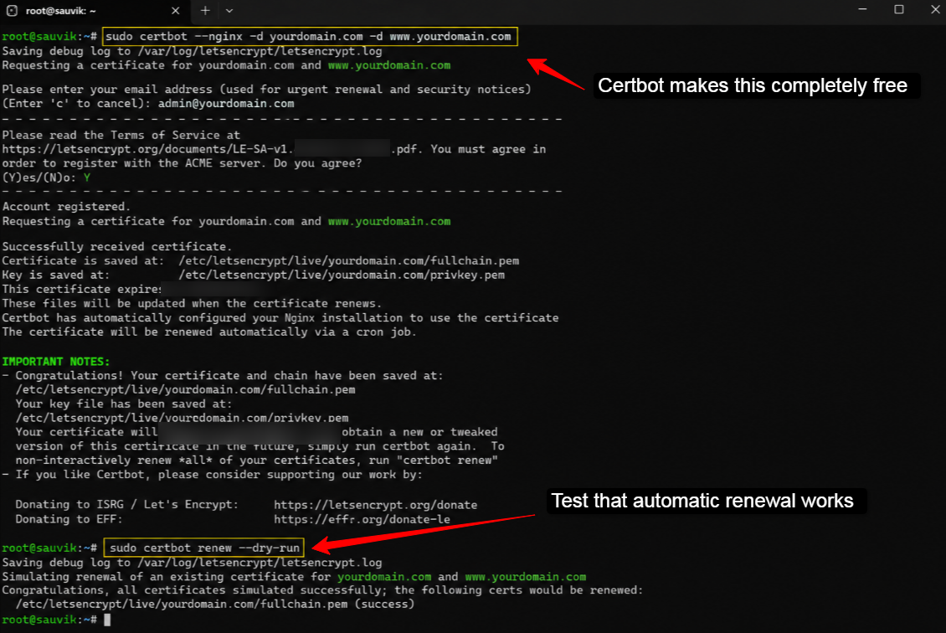Click 'Successfully received certificate.' line
The width and height of the screenshot is (946, 633).
(x=116, y=247)
